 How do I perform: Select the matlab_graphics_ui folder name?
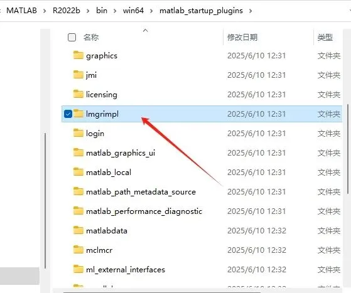point(121,153)
